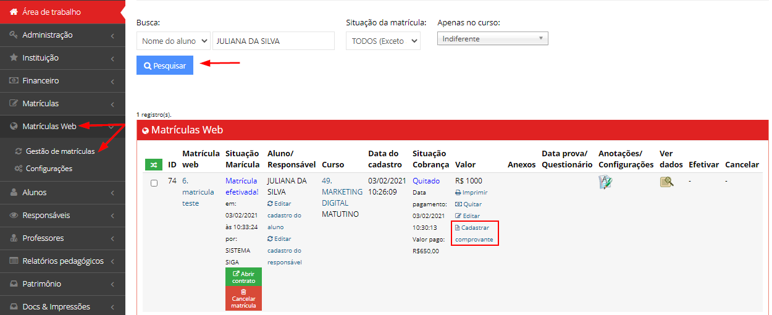Click the search text field with JULIANA DA SILVA
The image size is (772, 315).
273,41
